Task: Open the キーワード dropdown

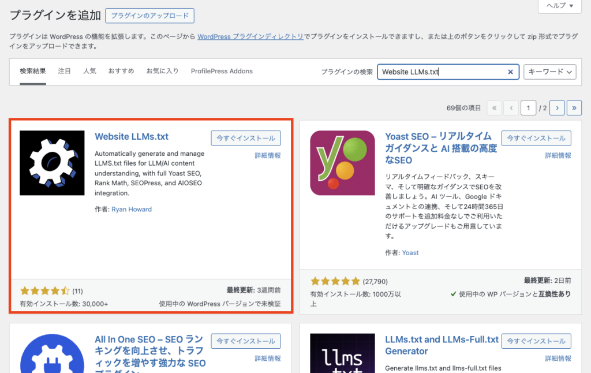Action: click(549, 72)
